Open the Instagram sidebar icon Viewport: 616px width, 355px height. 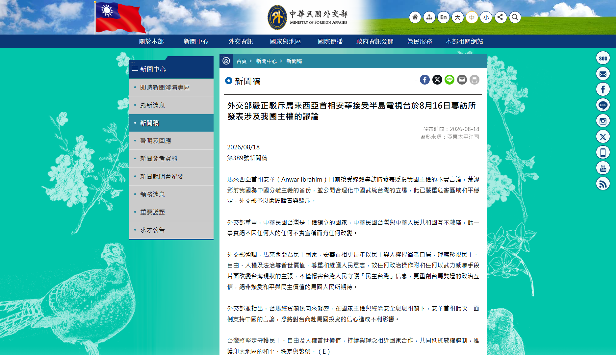point(603,121)
